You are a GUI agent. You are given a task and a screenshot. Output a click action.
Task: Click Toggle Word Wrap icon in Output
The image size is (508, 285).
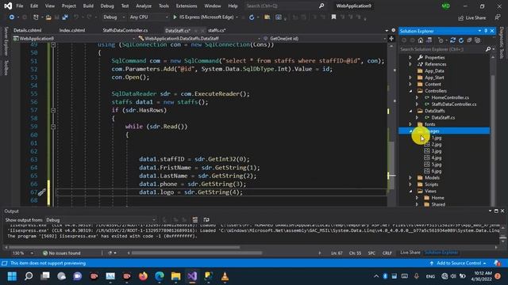pyautogui.click(x=206, y=220)
